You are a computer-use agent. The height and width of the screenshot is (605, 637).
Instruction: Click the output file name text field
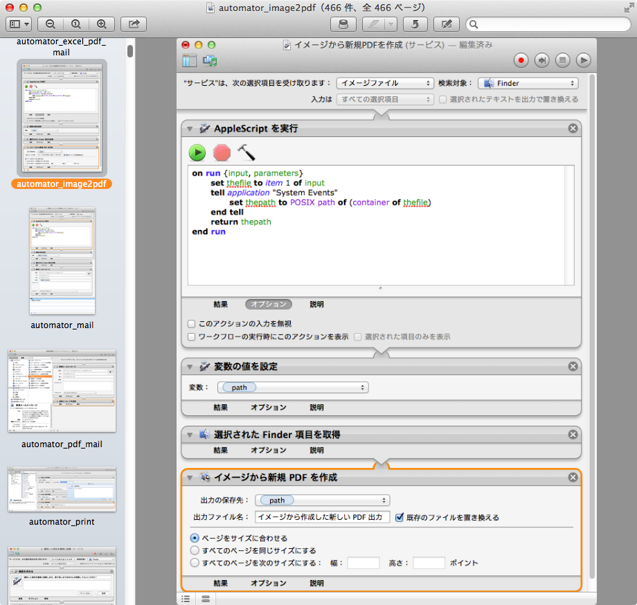coord(322,517)
